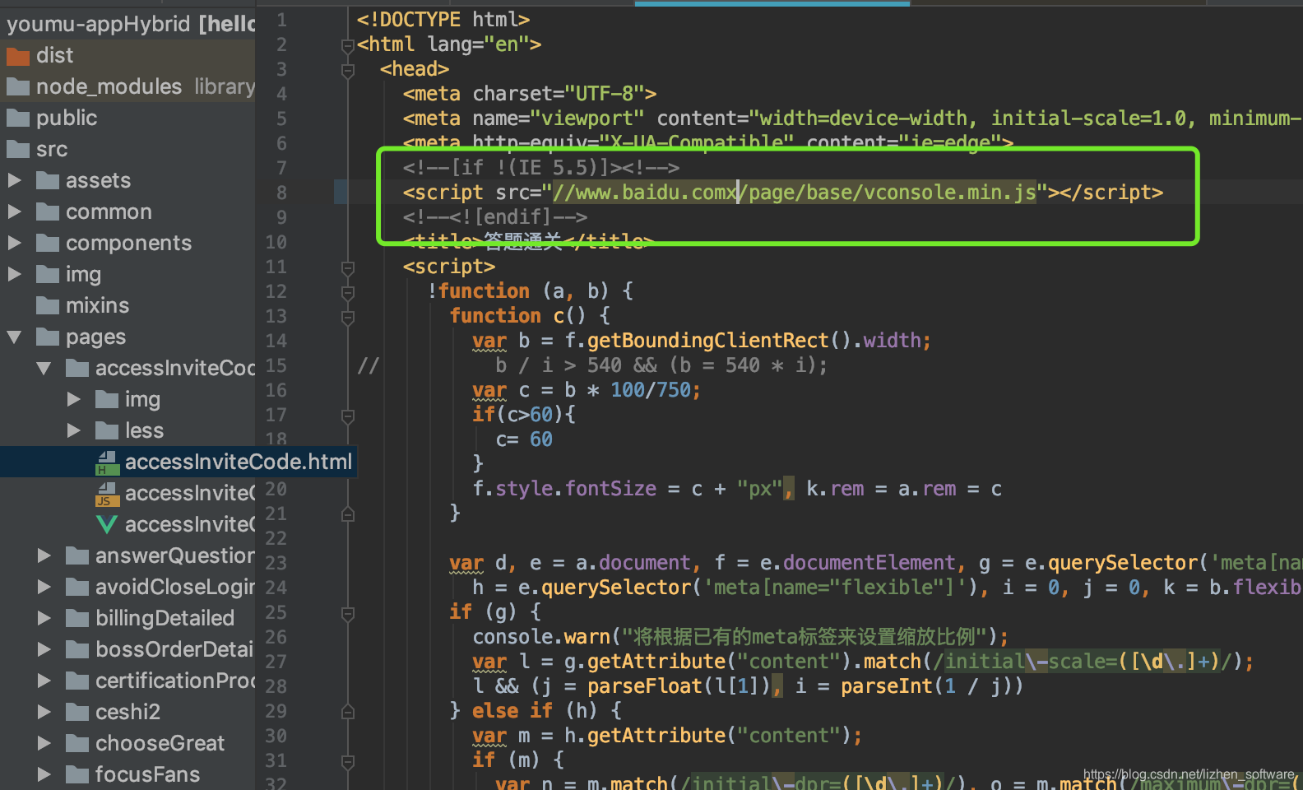The width and height of the screenshot is (1303, 790).
Task: Expand the answerQuestion folder arrow
Action: pos(44,555)
